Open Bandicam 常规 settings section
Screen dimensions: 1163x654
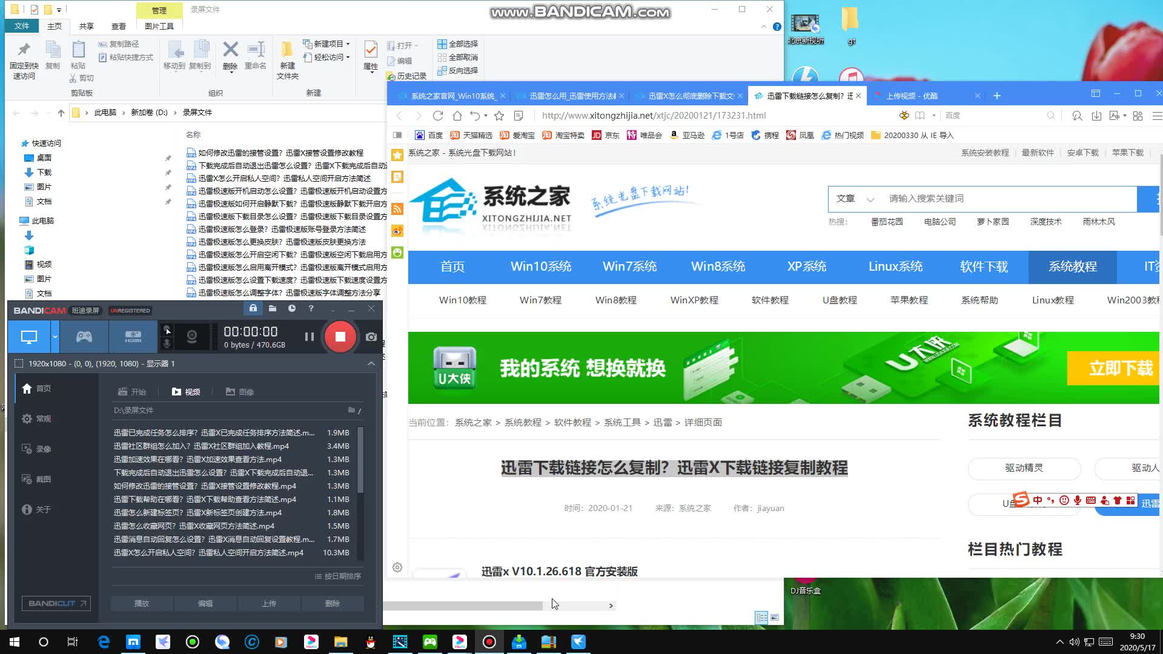[x=36, y=418]
